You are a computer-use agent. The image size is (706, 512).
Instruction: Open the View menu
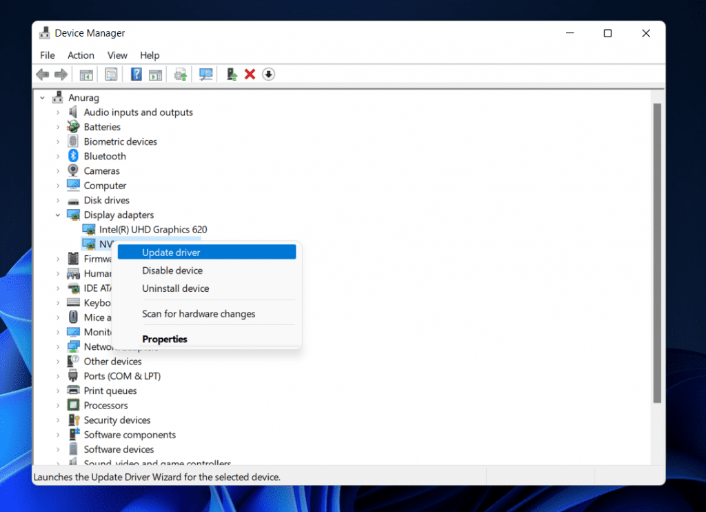117,55
